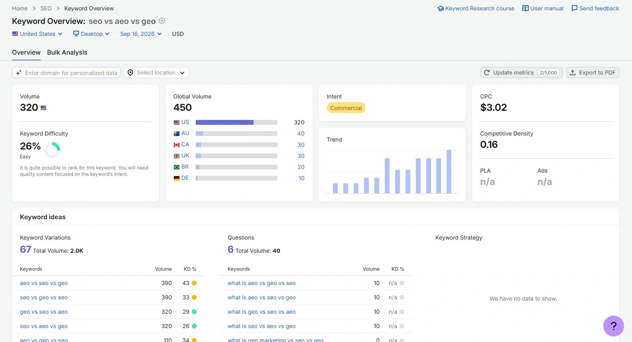
Task: Open the United States country dropdown
Action: coord(37,34)
